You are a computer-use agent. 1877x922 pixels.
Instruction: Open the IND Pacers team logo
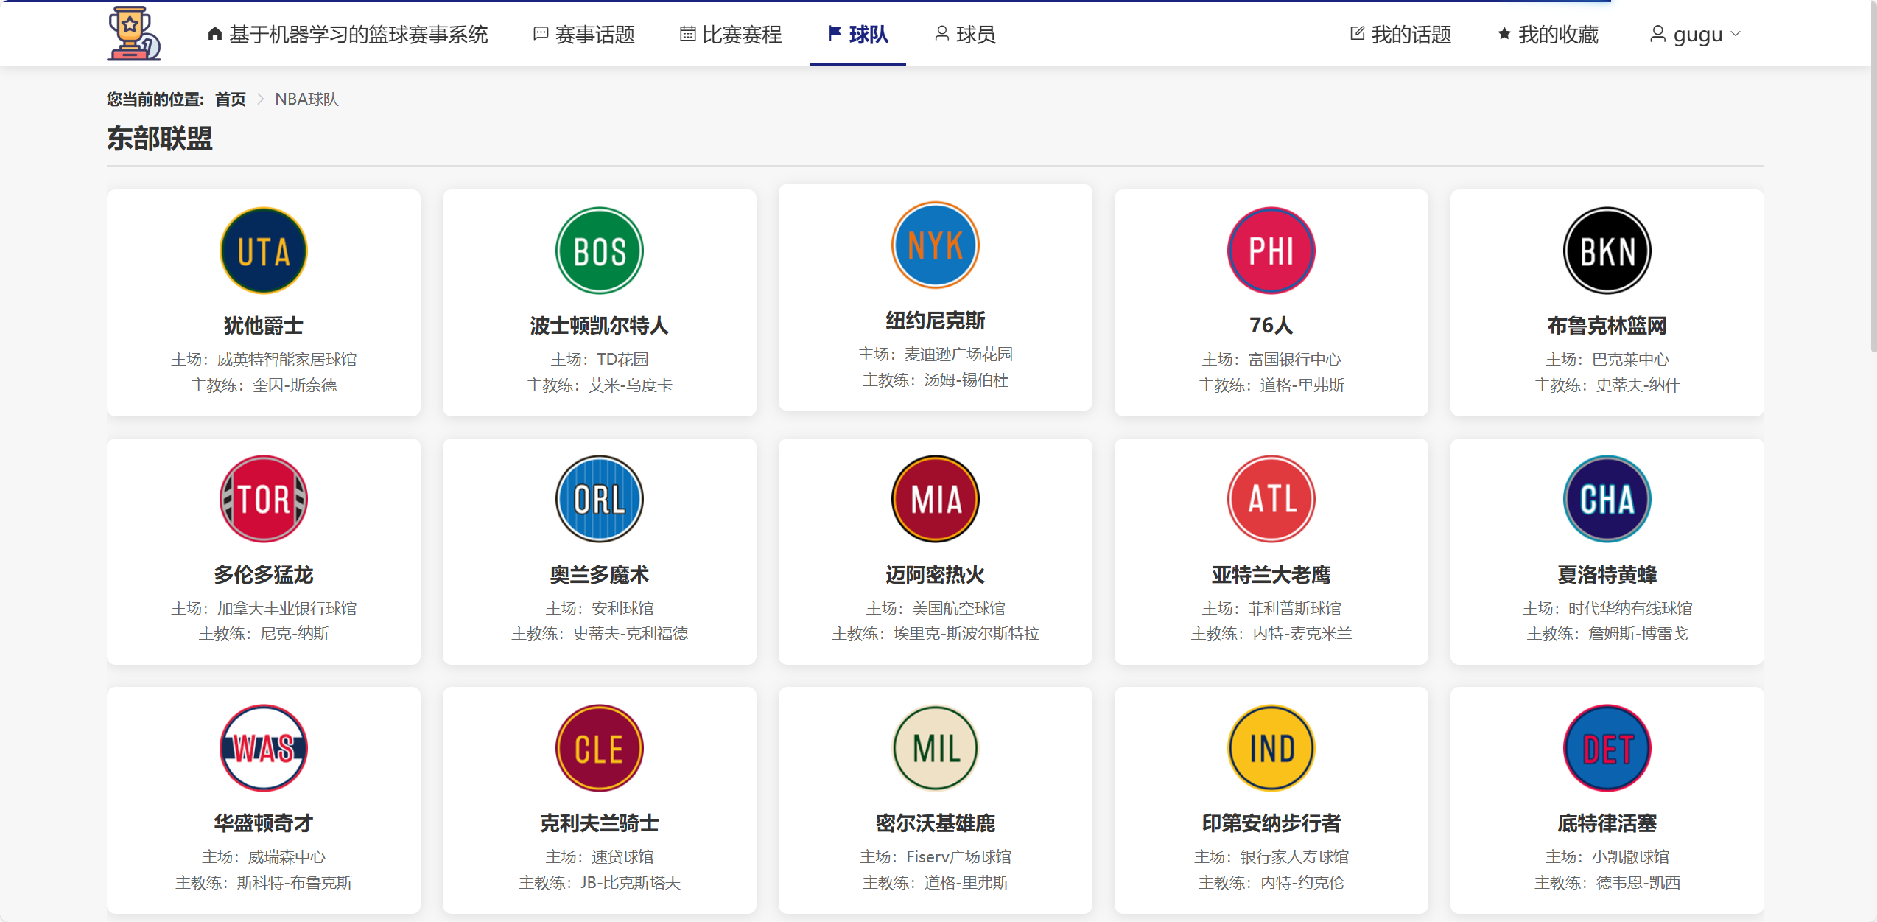tap(1271, 748)
